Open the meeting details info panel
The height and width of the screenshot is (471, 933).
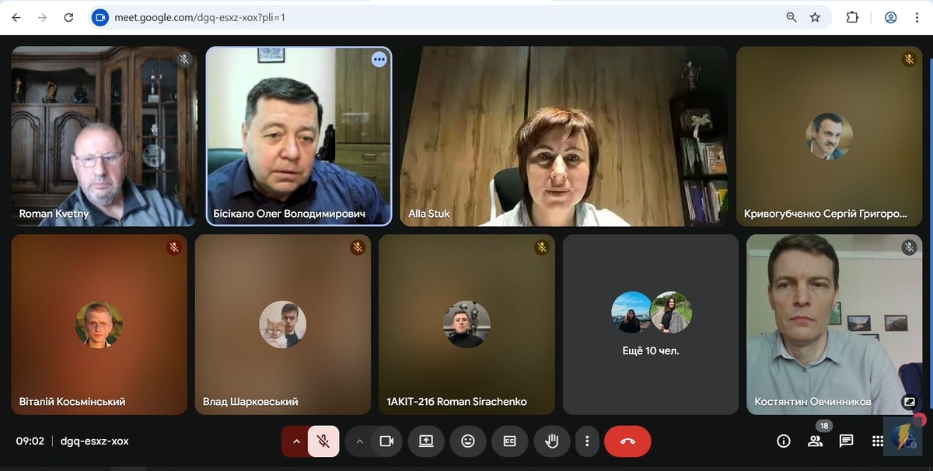tap(784, 441)
